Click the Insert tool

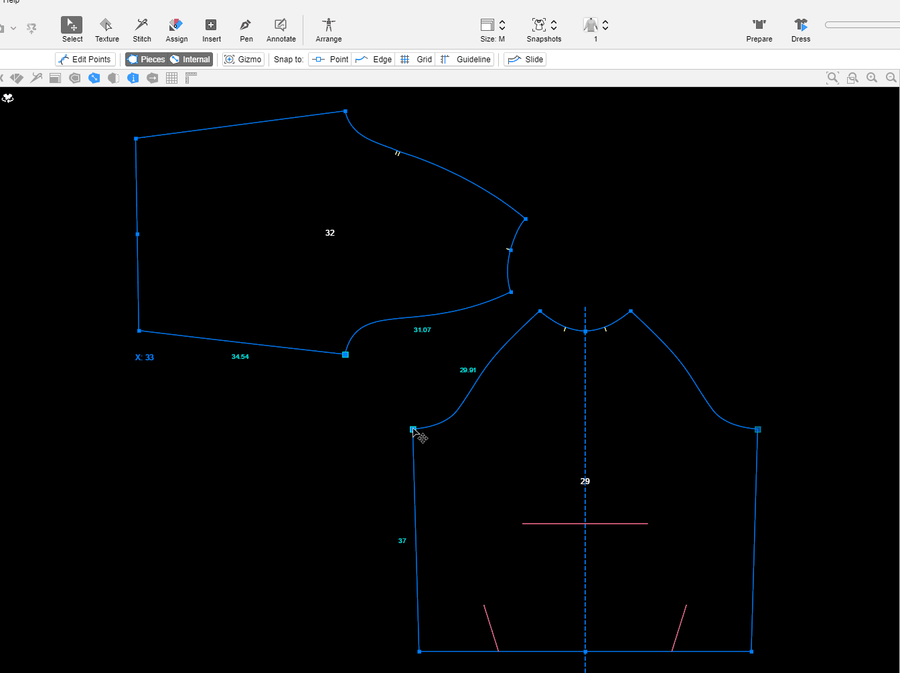[212, 30]
